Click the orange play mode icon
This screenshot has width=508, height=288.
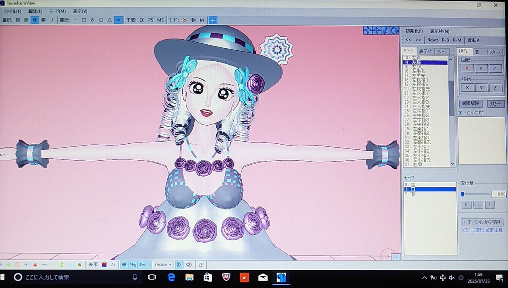coord(185,20)
